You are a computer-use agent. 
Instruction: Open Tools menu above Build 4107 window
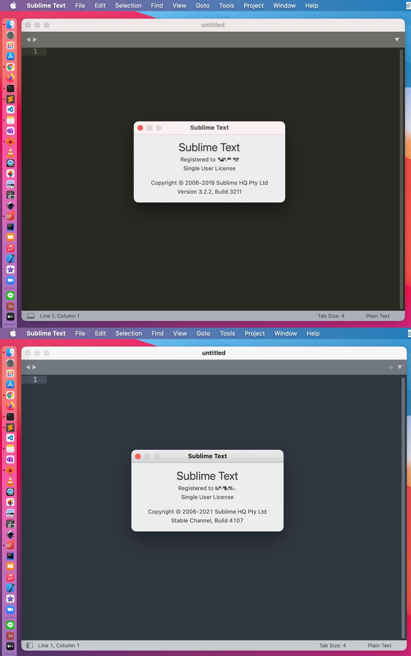(x=227, y=333)
